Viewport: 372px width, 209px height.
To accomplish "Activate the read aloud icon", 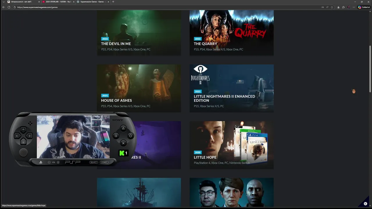I will (x=327, y=7).
